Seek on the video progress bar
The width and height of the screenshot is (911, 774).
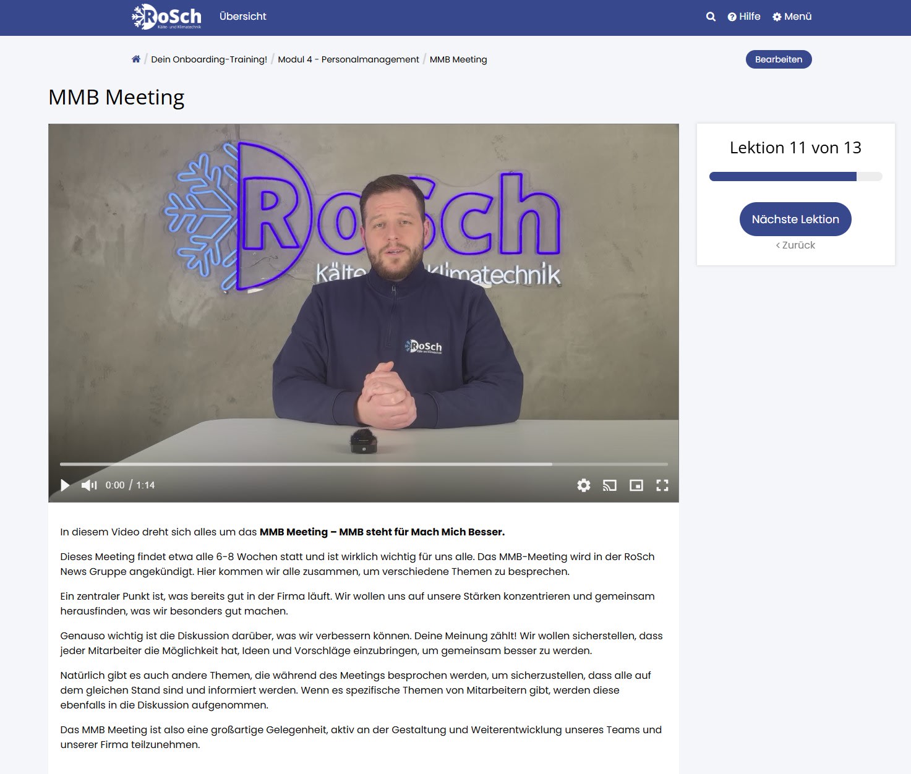click(364, 464)
